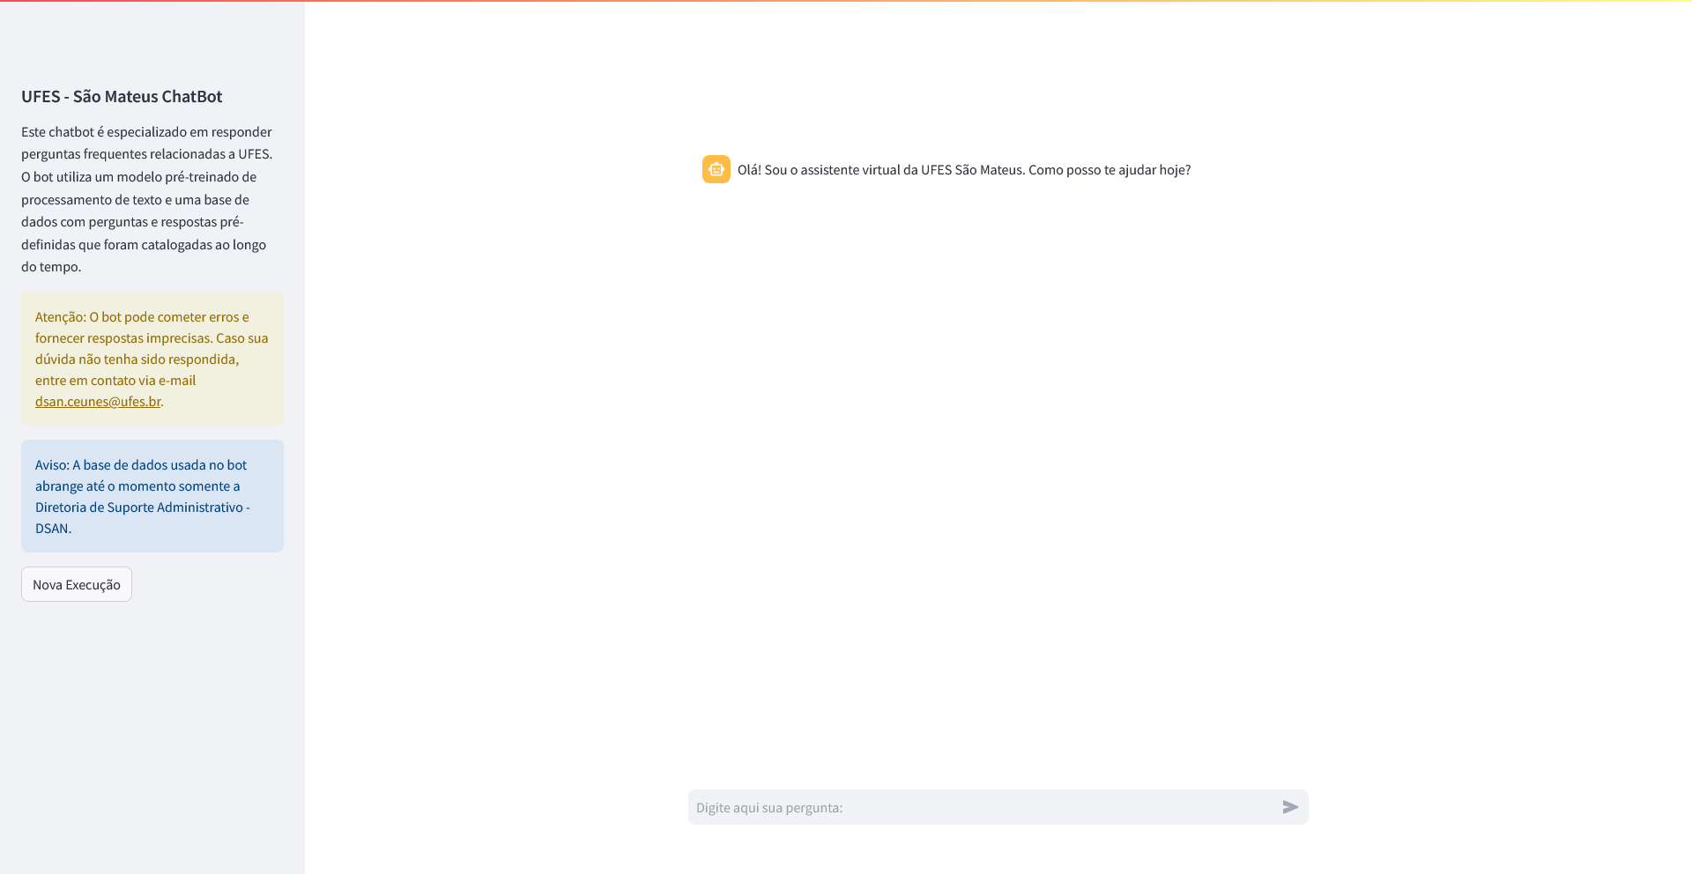Screen dimensions: 1692x874
Task: Click the blue 'Aviso: A base de dados' notice
Action: [152, 496]
